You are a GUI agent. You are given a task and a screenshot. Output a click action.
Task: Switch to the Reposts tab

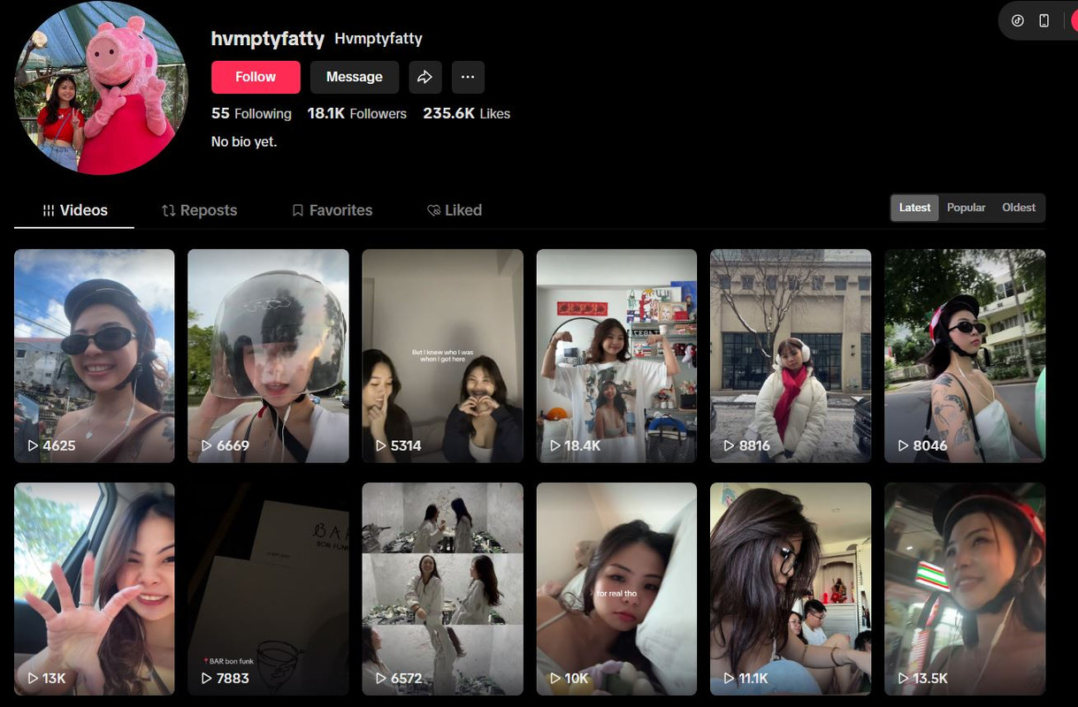pyautogui.click(x=199, y=210)
